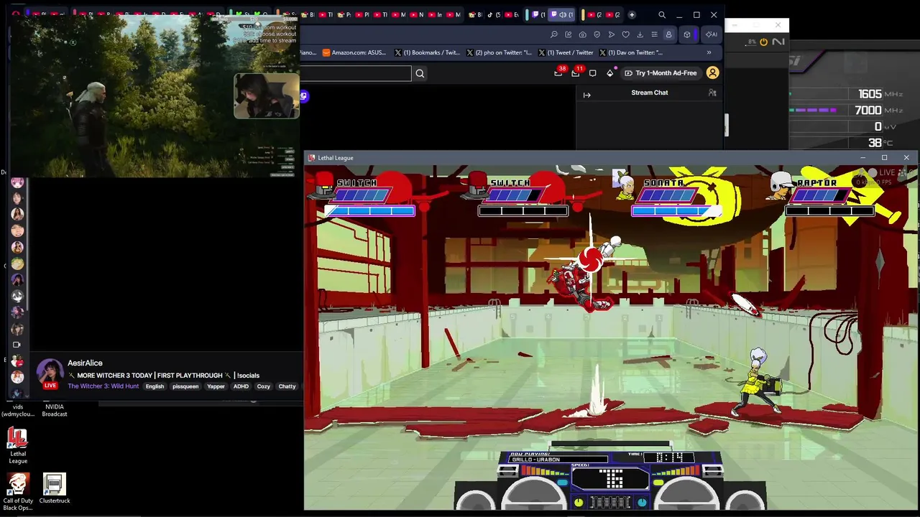
Task: Click the Twitch search magnifier button
Action: point(420,73)
